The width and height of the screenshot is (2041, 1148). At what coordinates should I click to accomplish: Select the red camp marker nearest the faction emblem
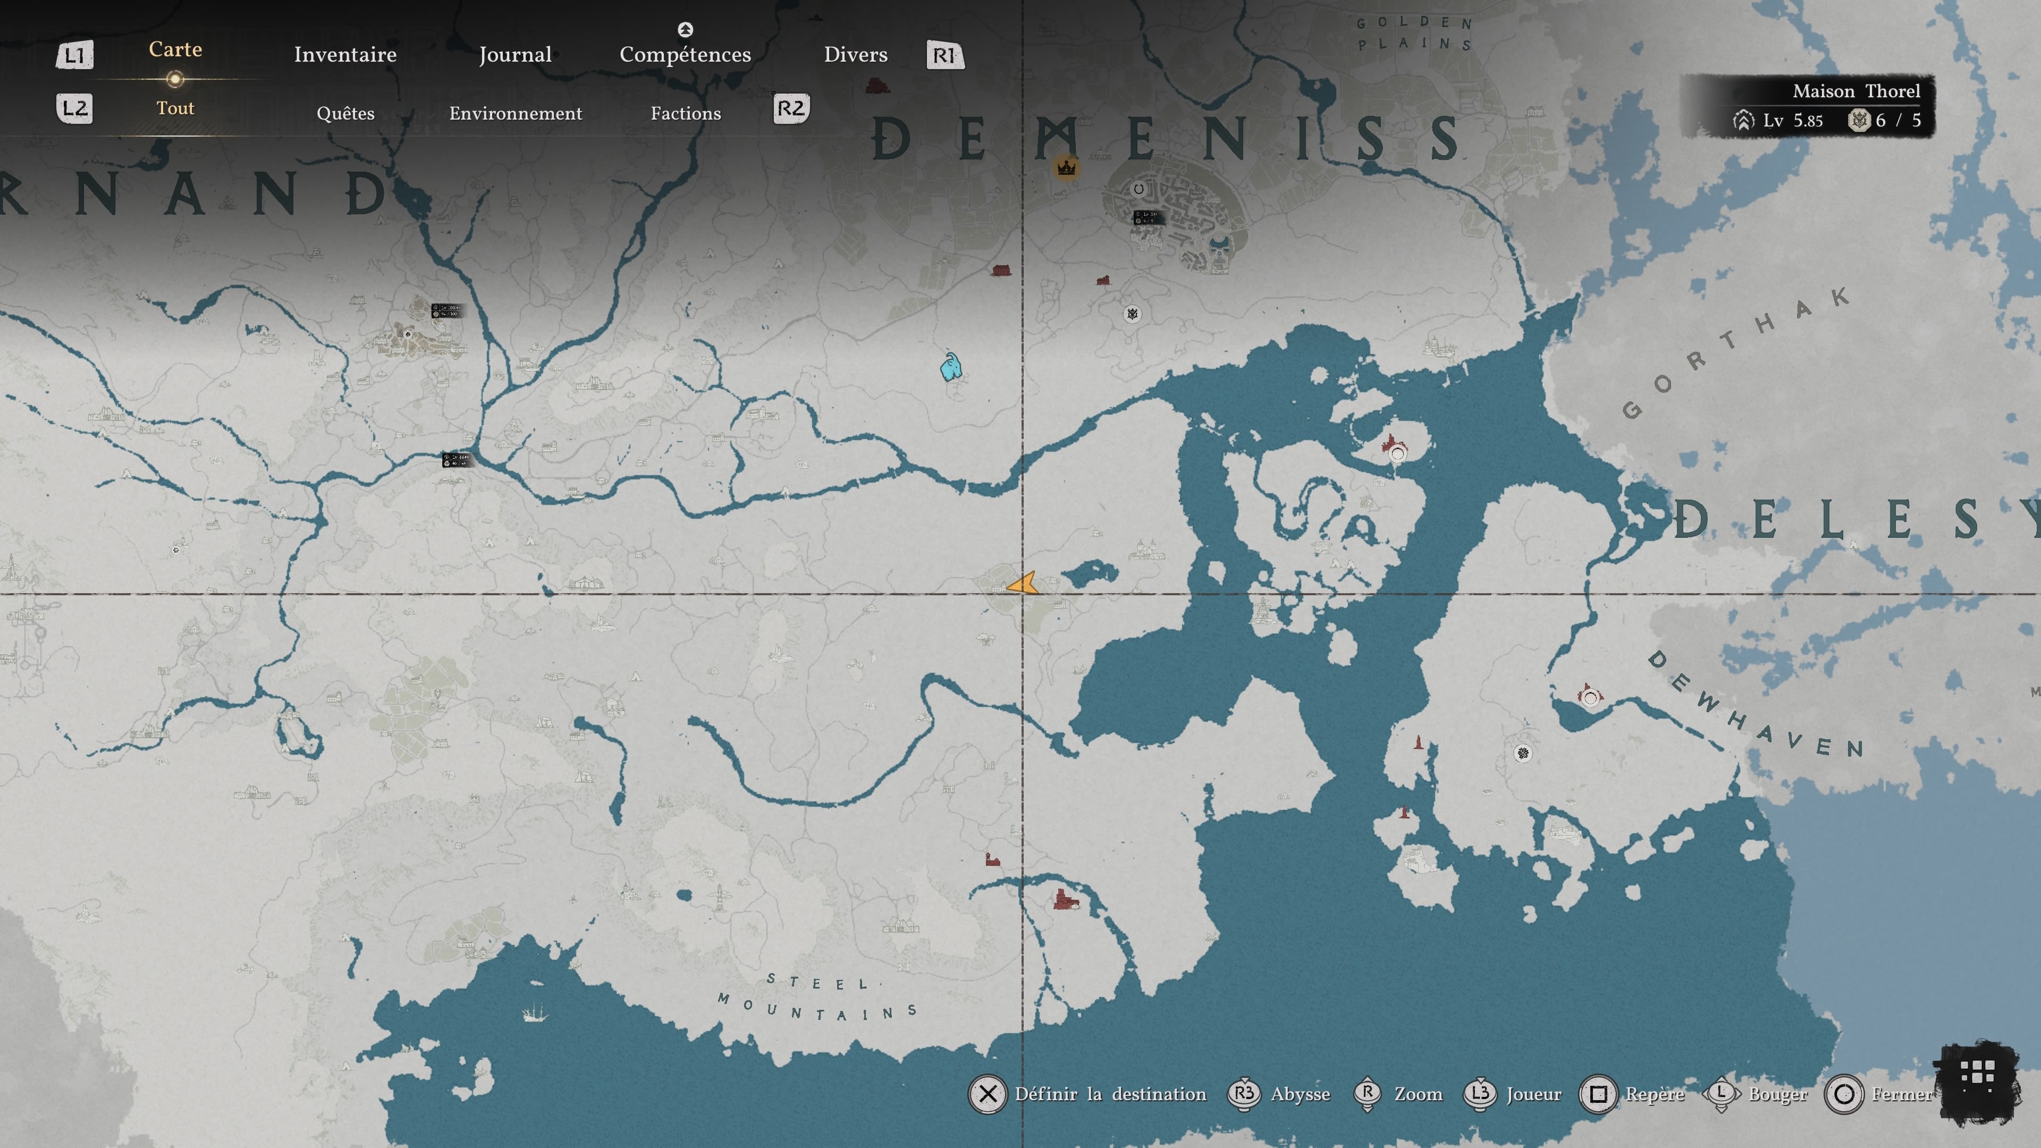click(1103, 280)
